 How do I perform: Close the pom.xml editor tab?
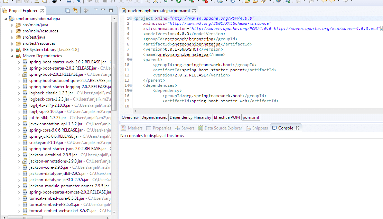[x=194, y=11]
